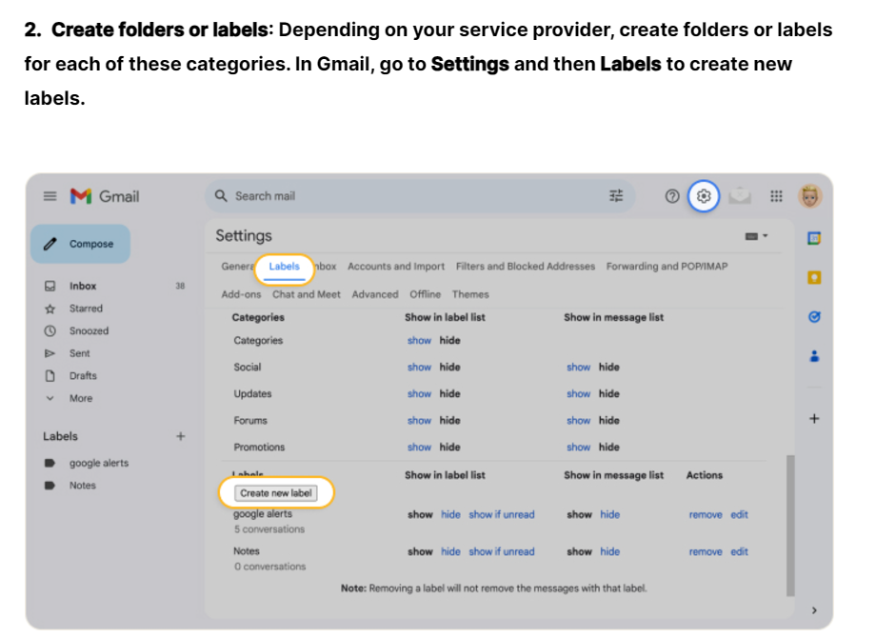Set google alerts to show if unread

(502, 514)
